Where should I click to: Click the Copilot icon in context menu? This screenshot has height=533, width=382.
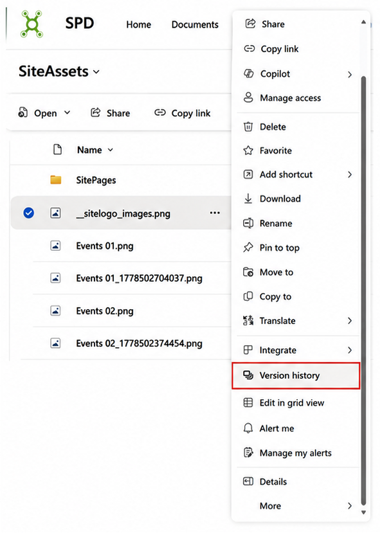(x=249, y=73)
